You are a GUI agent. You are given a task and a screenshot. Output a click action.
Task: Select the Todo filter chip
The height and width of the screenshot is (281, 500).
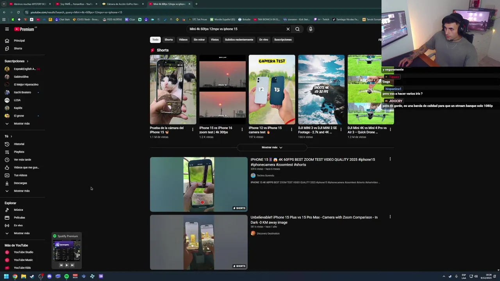pos(155,39)
